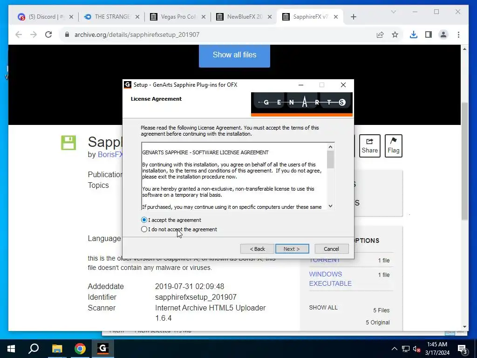
Task: Click the identifier 'sapphirefxsetup_201907' text
Action: coord(196,297)
